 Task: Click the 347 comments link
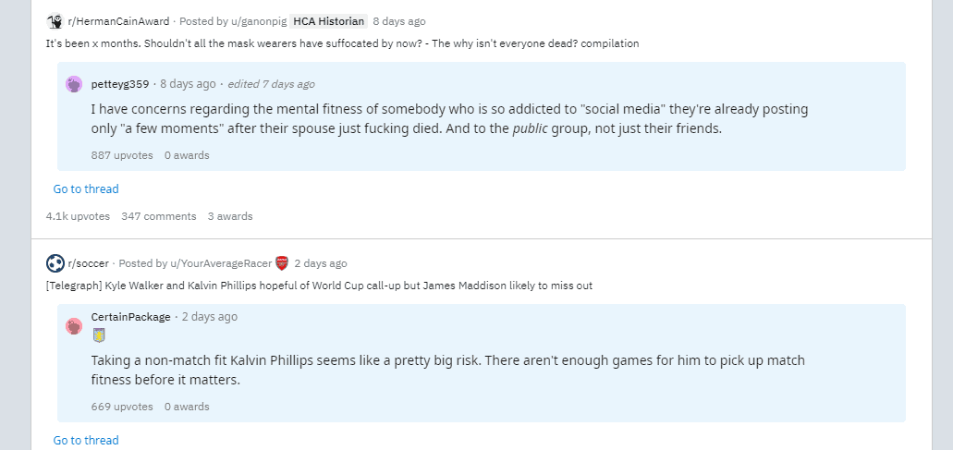159,216
